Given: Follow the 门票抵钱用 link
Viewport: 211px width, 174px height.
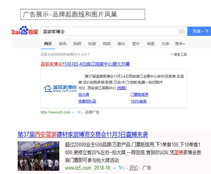Looking at the screenshot, I should (139, 95).
